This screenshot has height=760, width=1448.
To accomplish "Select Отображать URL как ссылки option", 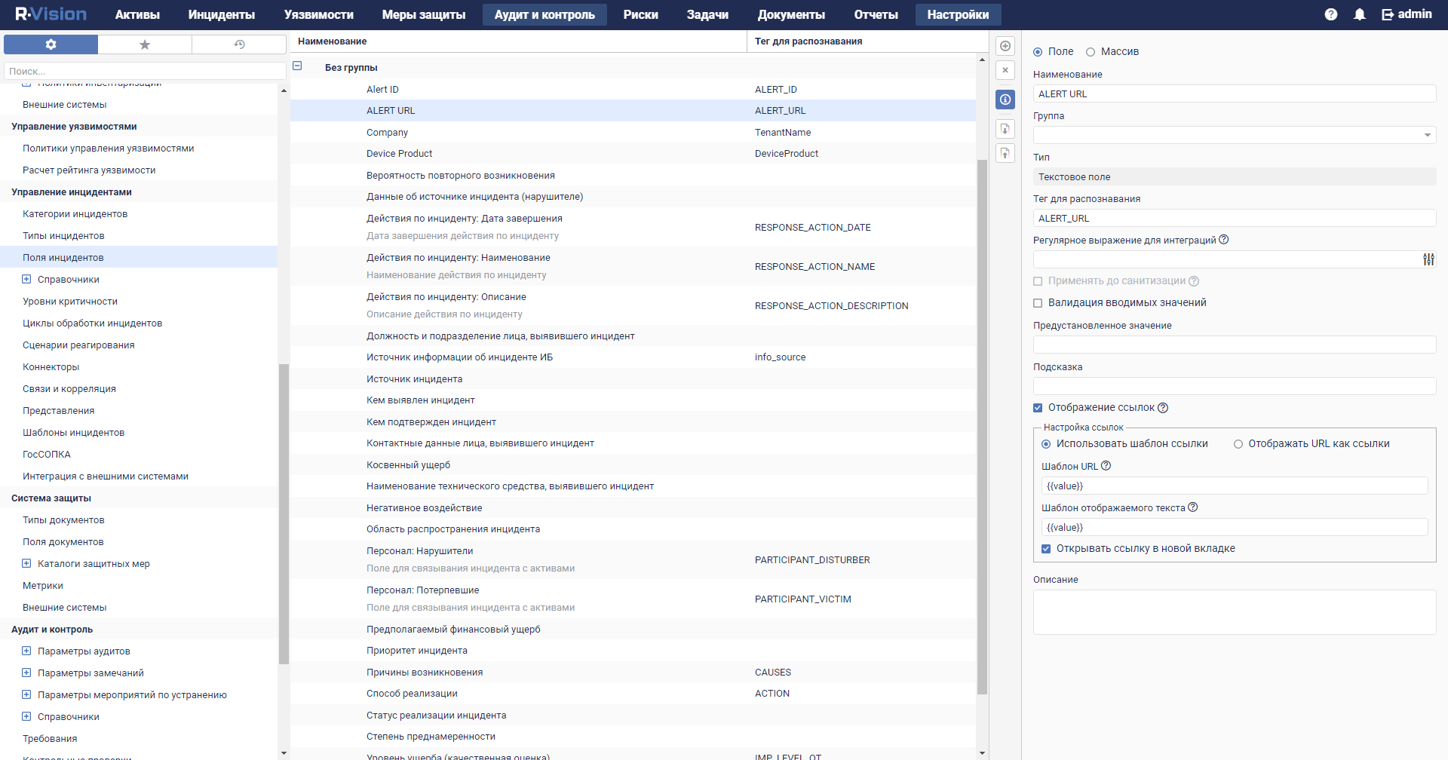I will pyautogui.click(x=1238, y=444).
